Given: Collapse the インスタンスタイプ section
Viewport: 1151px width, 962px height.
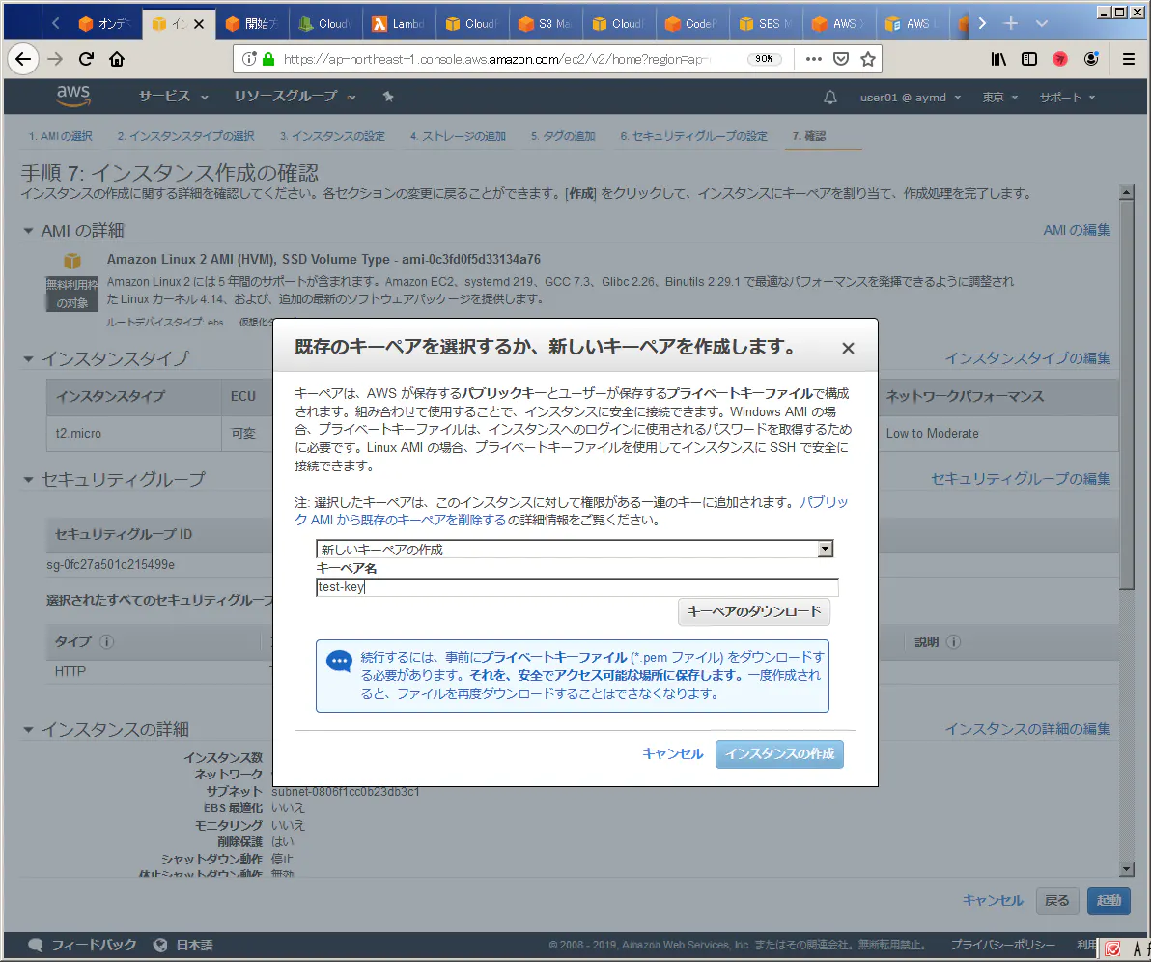Looking at the screenshot, I should pyautogui.click(x=28, y=359).
